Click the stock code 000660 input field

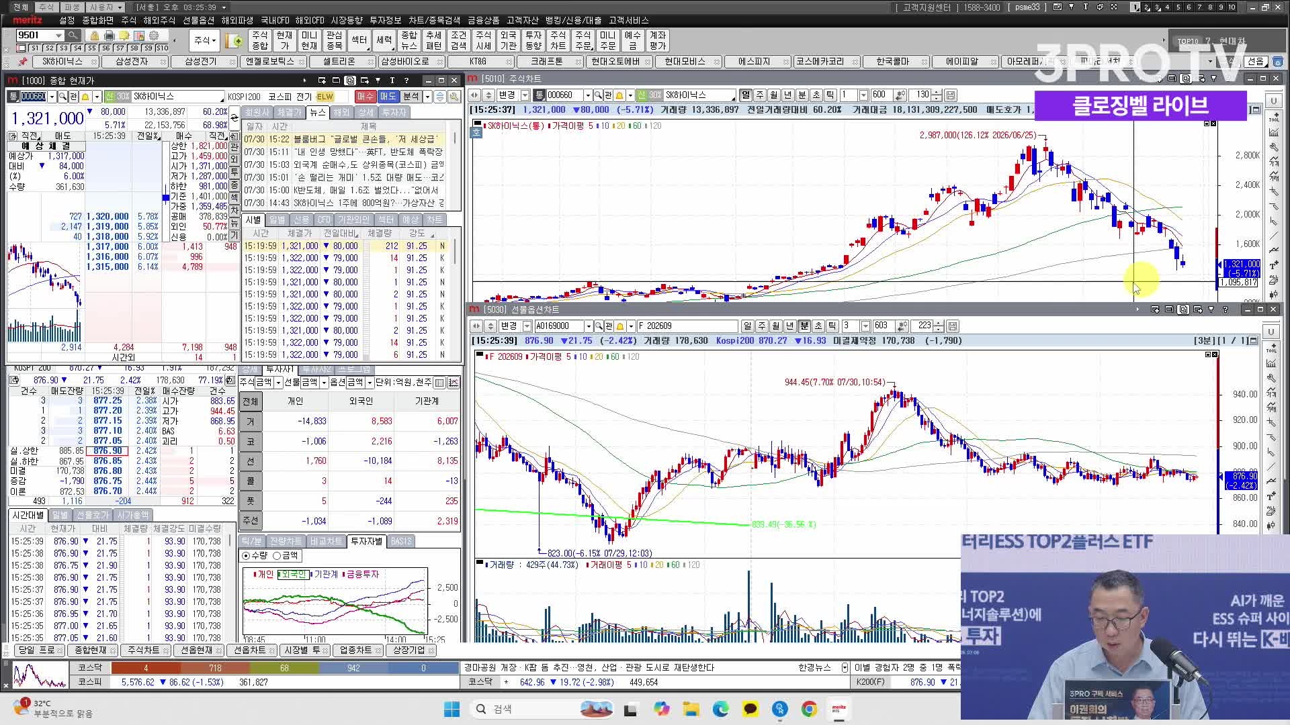click(x=34, y=97)
